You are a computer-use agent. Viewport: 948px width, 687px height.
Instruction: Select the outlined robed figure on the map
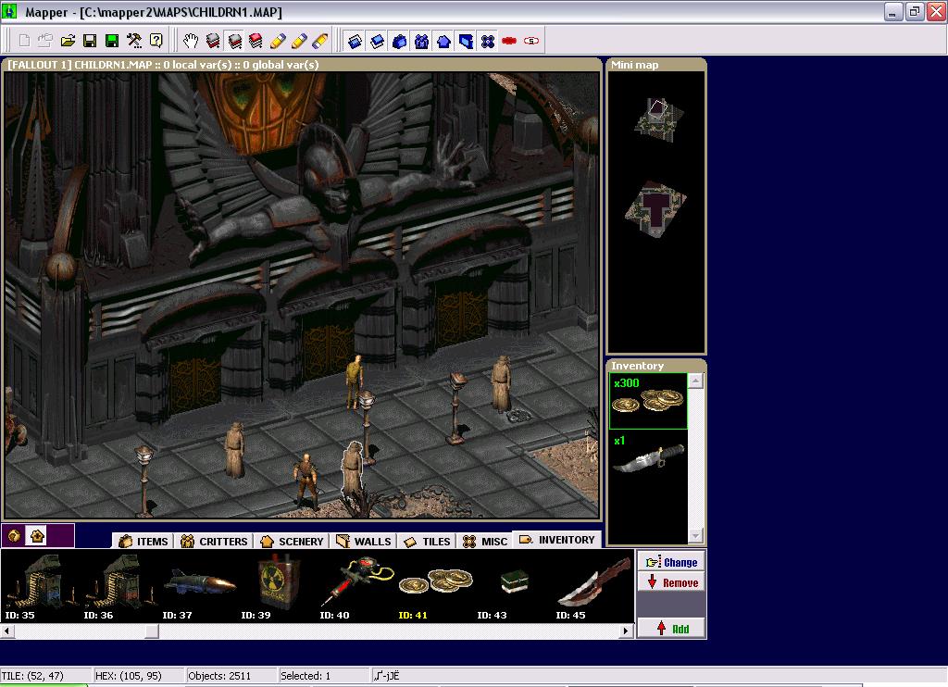pos(352,471)
